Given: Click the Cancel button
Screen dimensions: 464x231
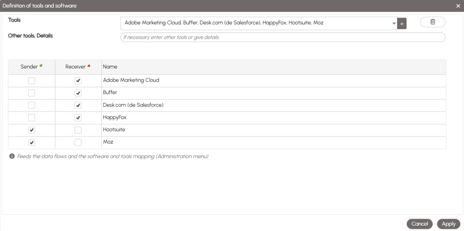Looking at the screenshot, I should coord(419,224).
